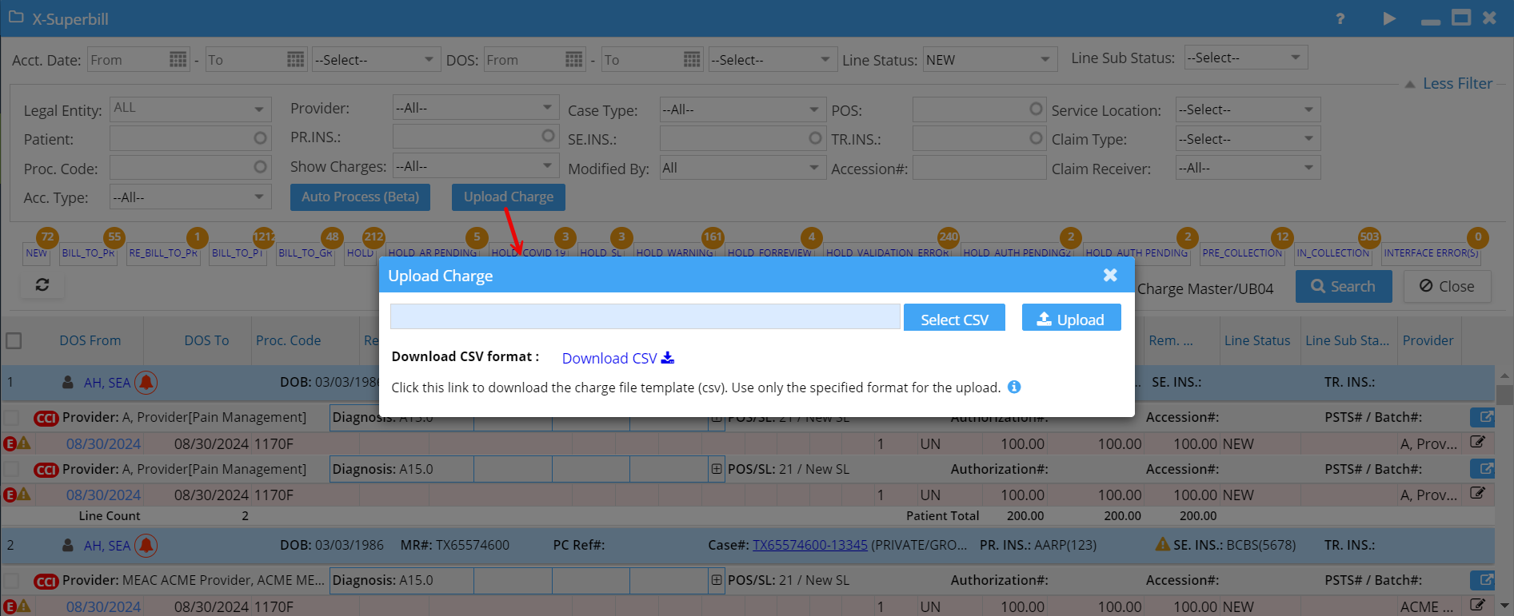Expand plus icon next to second Diagnosis A15.0

click(717, 469)
